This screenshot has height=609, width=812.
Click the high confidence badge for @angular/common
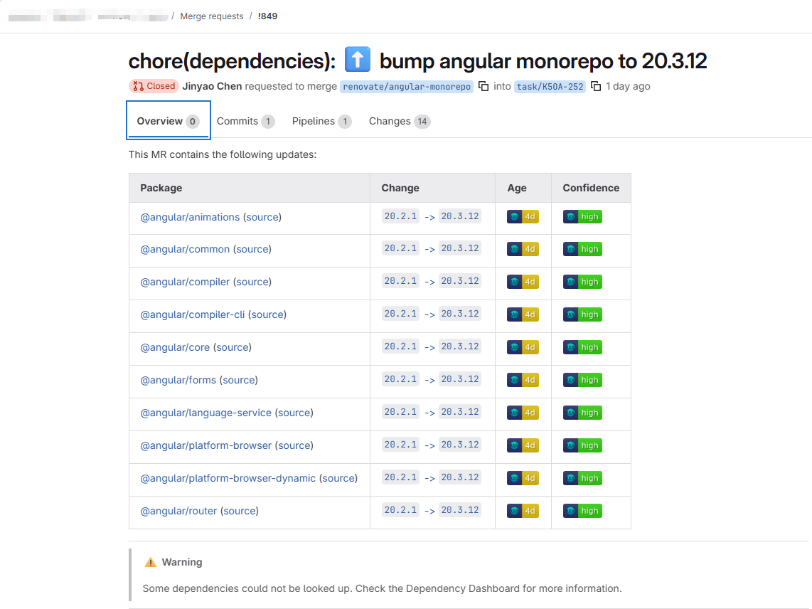(x=582, y=249)
